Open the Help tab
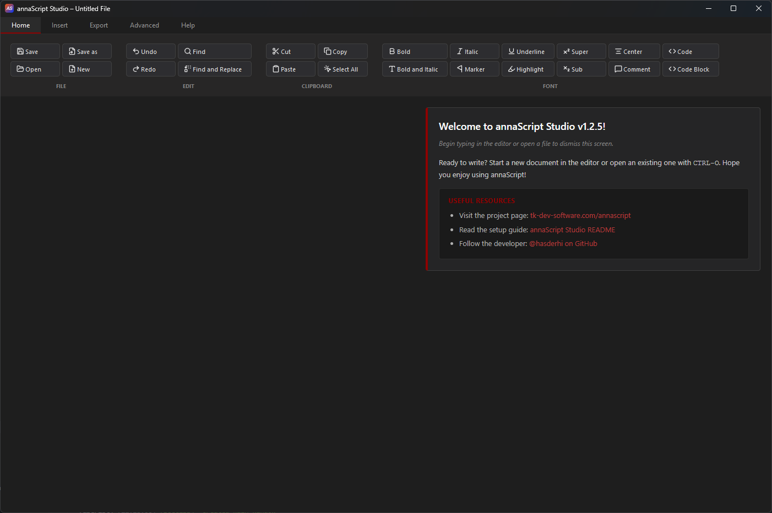 188,25
